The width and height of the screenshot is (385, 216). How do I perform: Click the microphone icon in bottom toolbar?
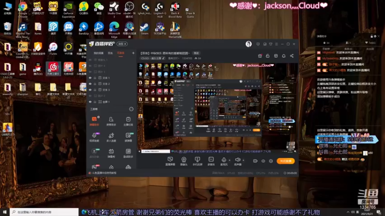224,160
